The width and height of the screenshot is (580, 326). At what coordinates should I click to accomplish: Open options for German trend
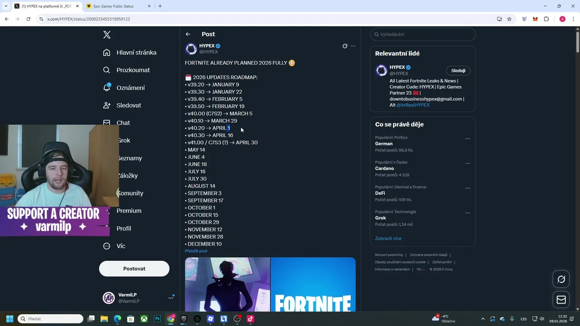click(x=468, y=139)
